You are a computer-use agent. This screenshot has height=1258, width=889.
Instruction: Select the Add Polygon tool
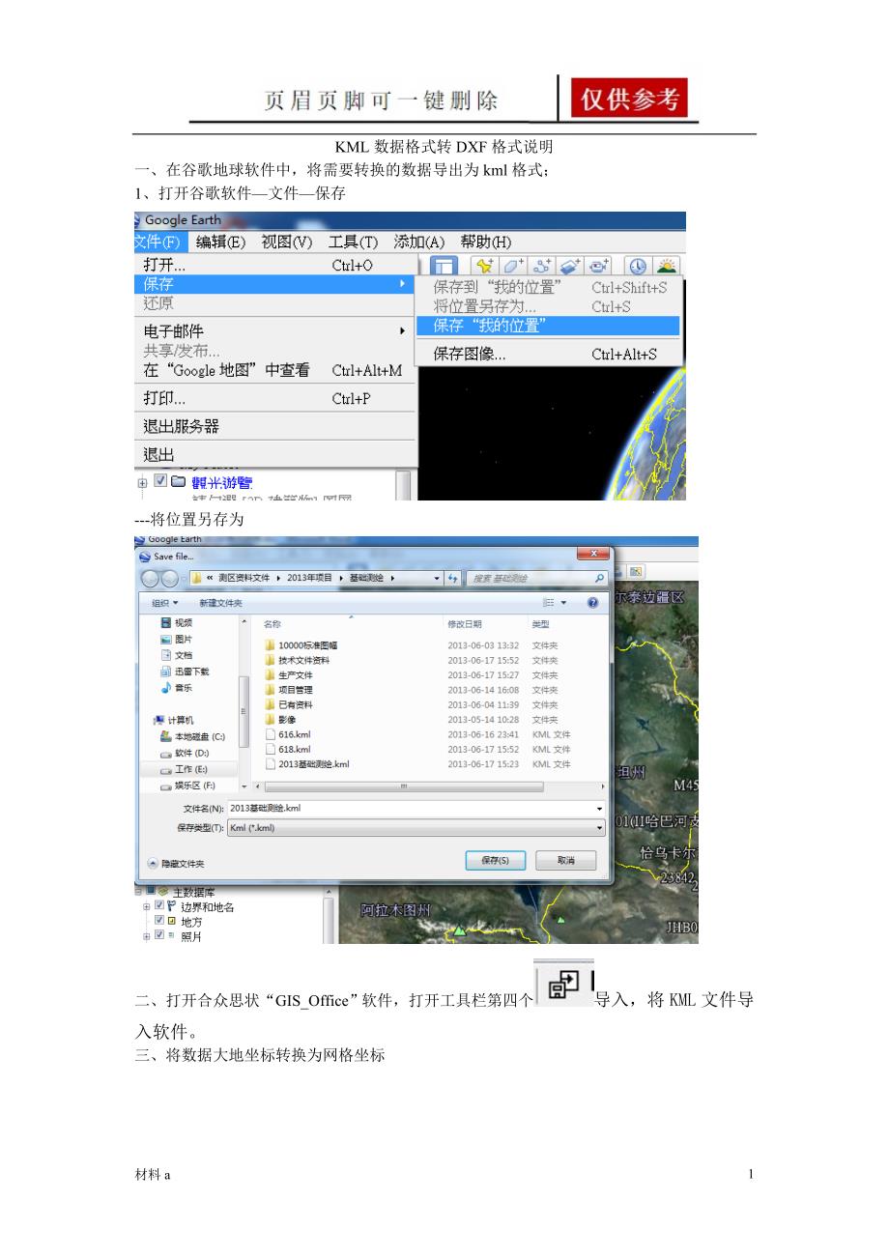513,266
